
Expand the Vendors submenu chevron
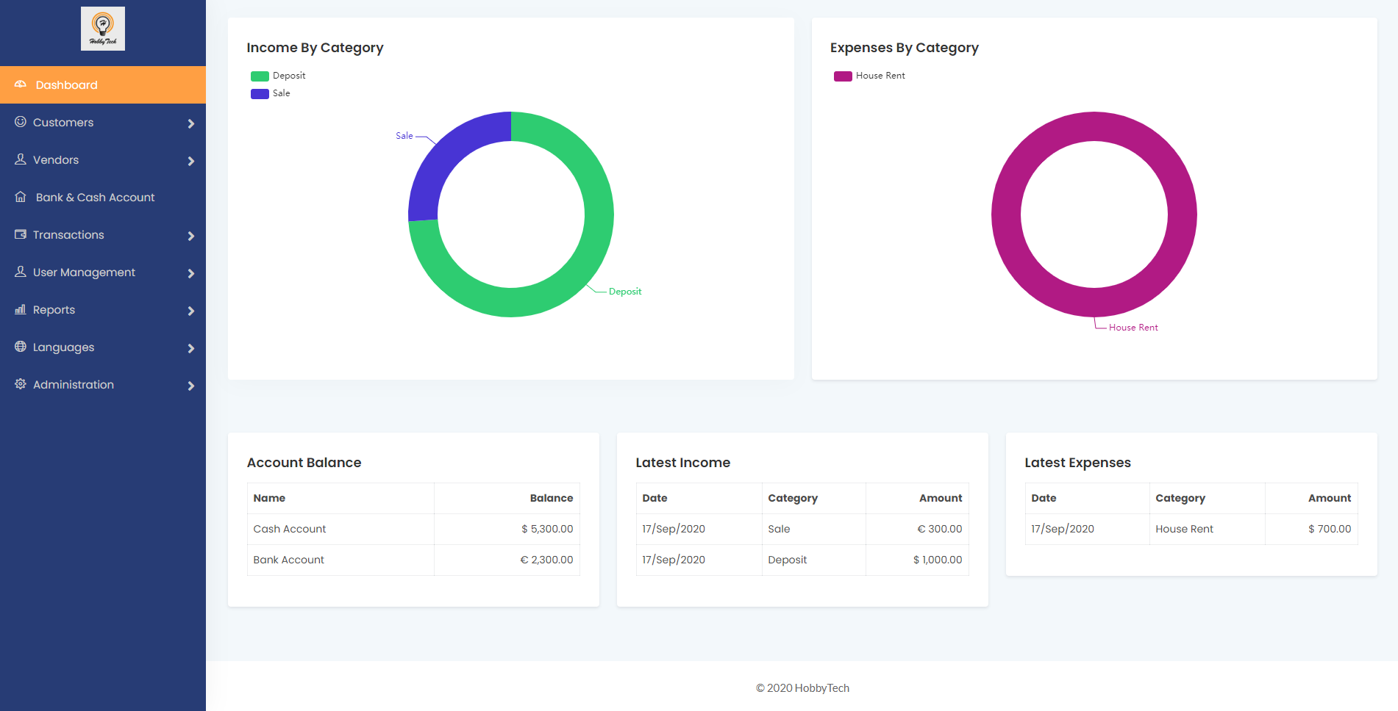tap(191, 161)
